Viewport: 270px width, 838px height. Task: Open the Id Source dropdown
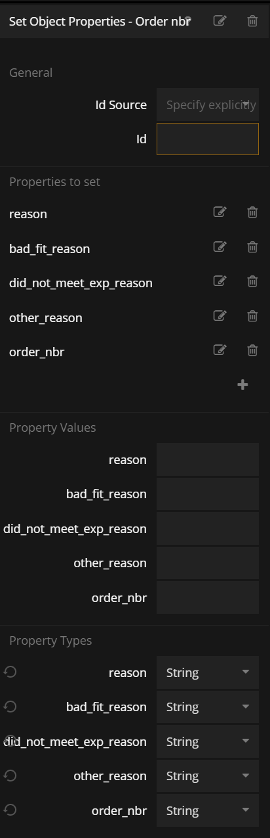(x=208, y=105)
